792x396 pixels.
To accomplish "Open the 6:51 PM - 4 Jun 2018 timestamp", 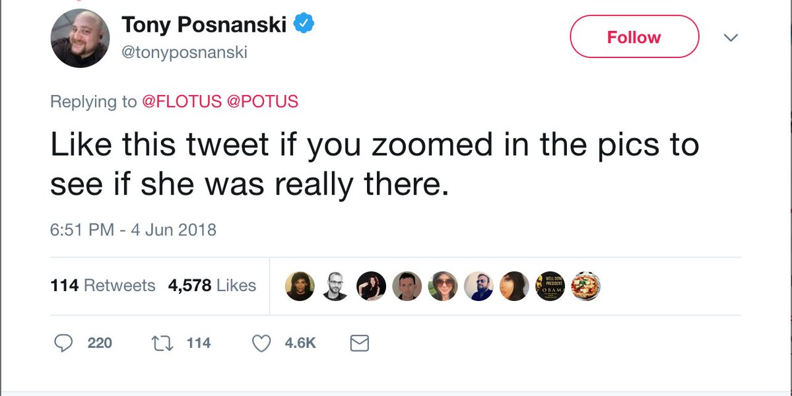I will (x=133, y=230).
